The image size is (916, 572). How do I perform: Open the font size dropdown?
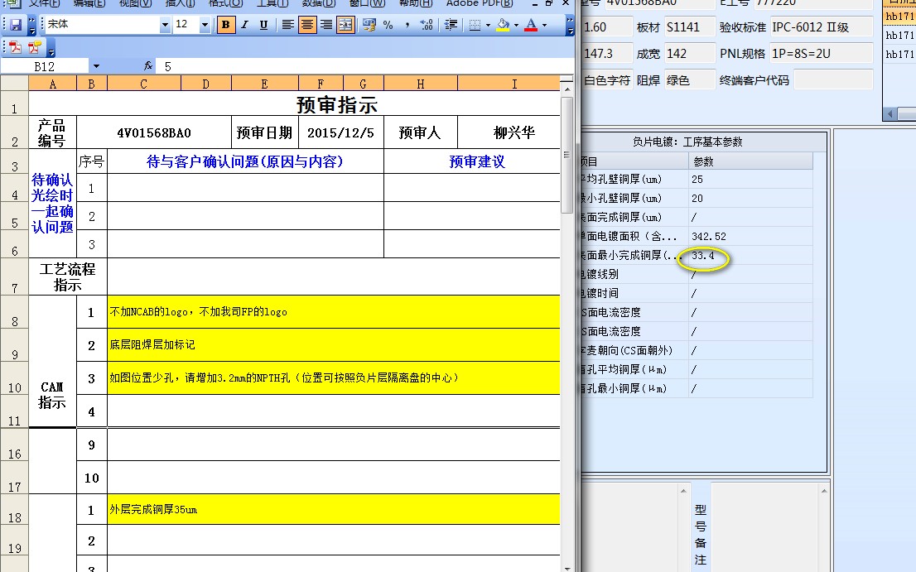205,25
